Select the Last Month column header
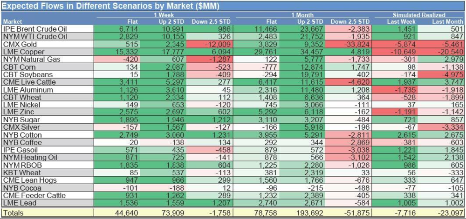The image size is (466, 219). [x=447, y=22]
